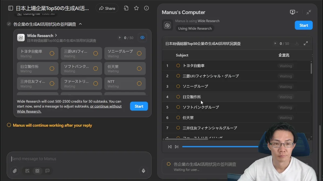
Task: Select the ソニーグループ subtask card
Action: 125,54
